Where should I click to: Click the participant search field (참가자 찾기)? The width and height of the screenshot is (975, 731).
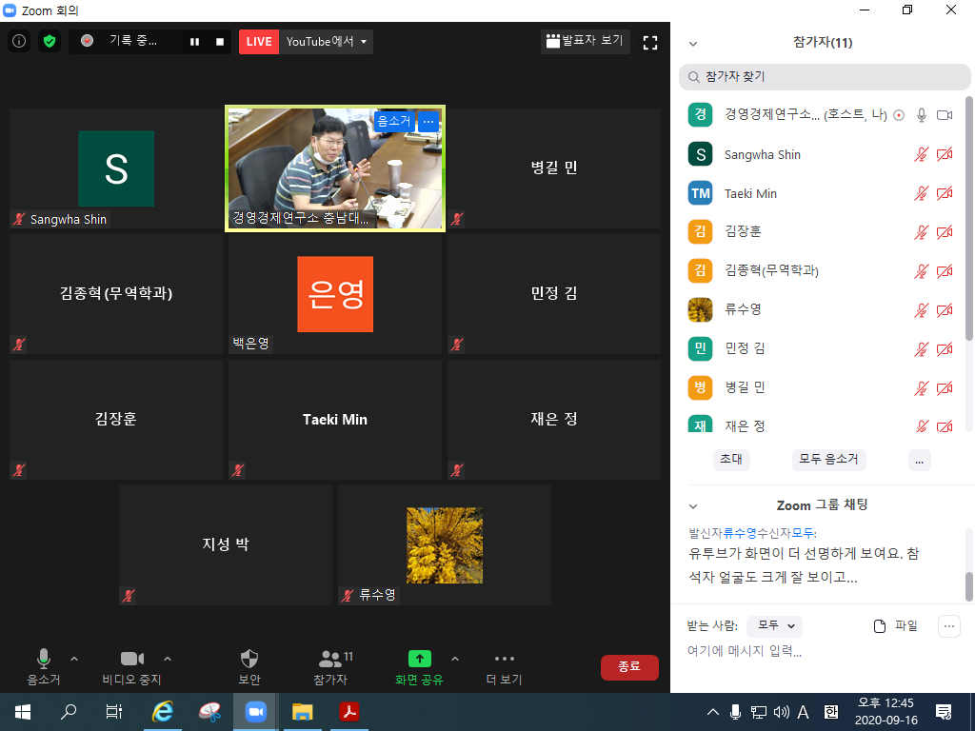pyautogui.click(x=825, y=77)
